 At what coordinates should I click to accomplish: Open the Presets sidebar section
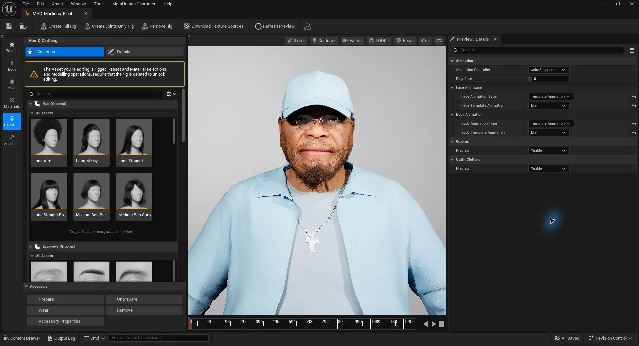[x=12, y=47]
